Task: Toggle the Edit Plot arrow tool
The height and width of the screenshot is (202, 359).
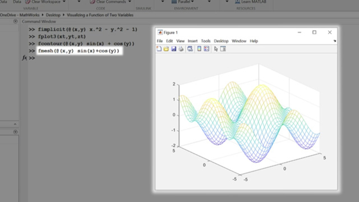Action: (x=216, y=49)
